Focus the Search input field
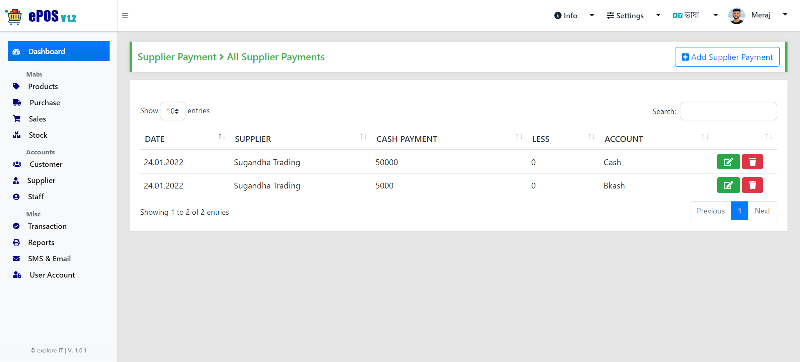 pyautogui.click(x=728, y=111)
